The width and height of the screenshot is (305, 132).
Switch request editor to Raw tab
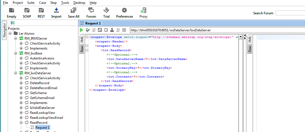point(82,49)
